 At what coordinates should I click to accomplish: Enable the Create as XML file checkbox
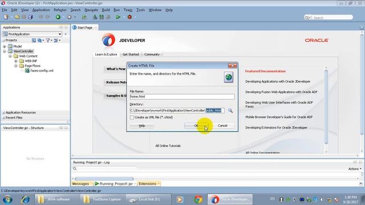click(132, 118)
